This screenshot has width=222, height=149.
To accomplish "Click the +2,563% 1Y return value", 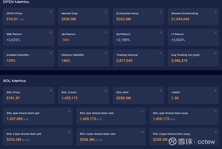I will point(178,40).
